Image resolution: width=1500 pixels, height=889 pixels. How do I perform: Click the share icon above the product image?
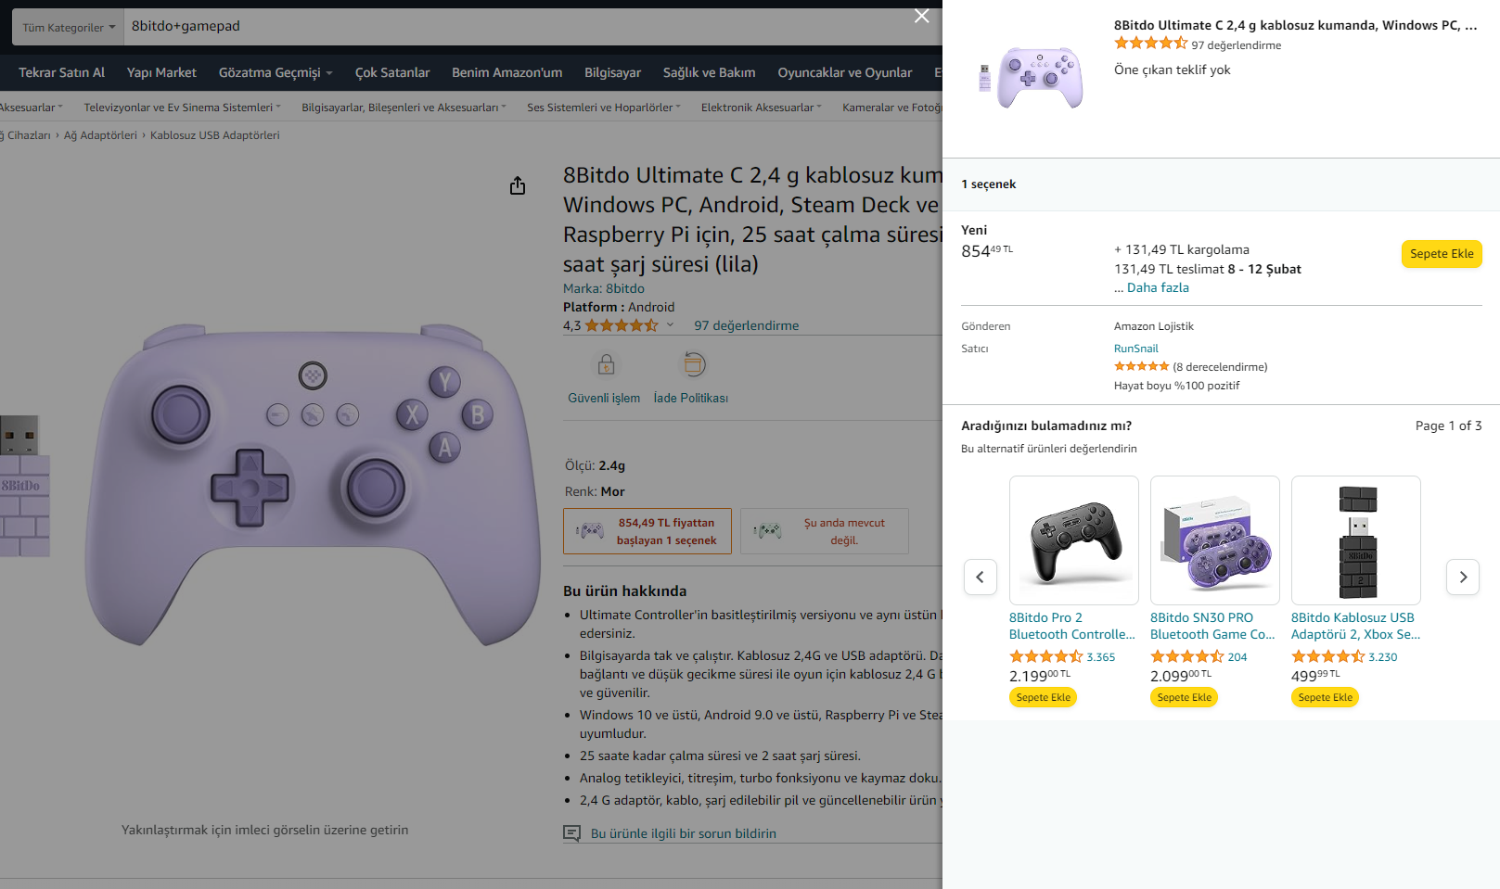click(518, 186)
